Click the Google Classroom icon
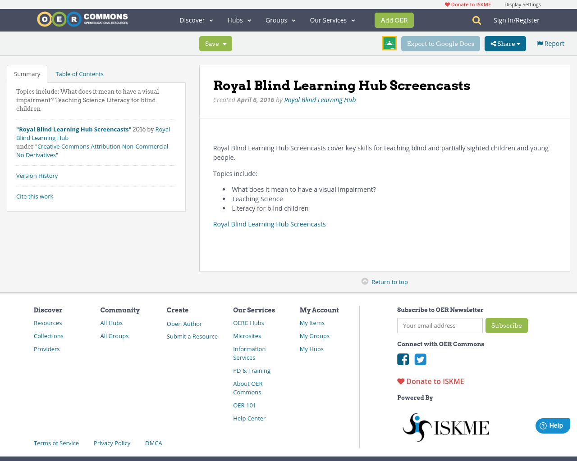 tap(389, 43)
